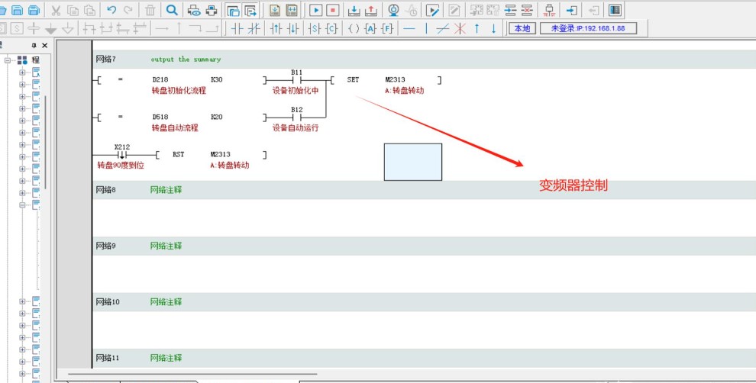Click the Run (play) PLC button
This screenshot has width=756, height=383.
coord(315,10)
